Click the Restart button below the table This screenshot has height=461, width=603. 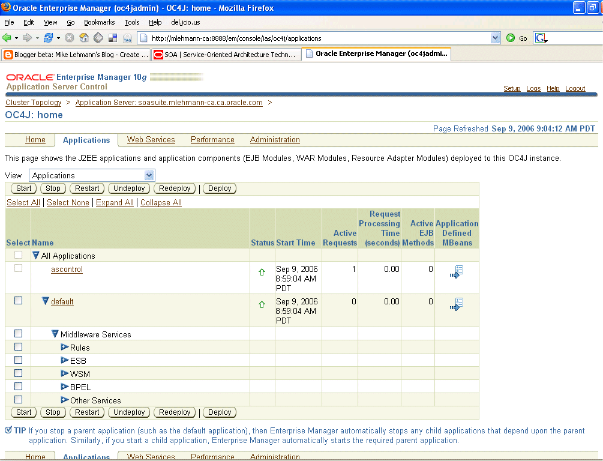tap(87, 412)
